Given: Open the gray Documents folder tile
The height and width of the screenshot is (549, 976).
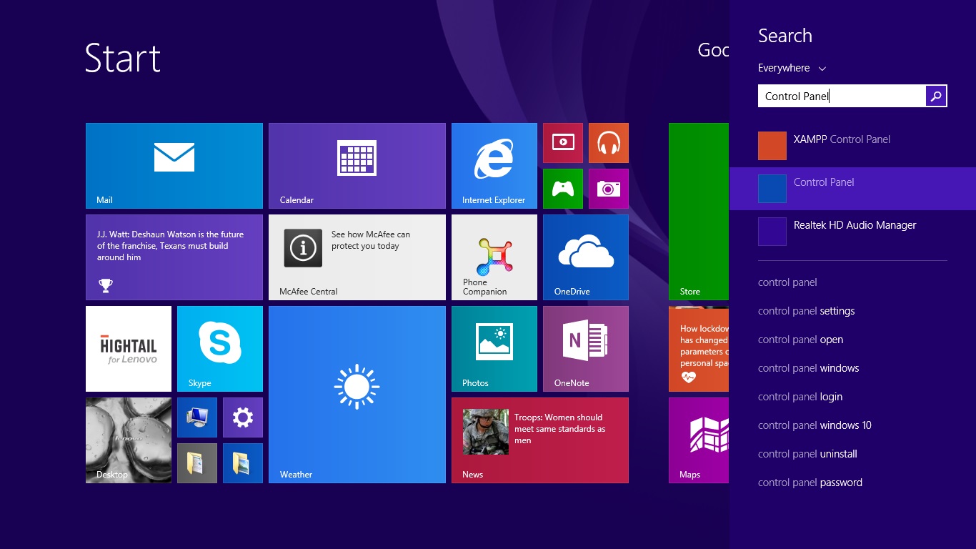Looking at the screenshot, I should [197, 463].
